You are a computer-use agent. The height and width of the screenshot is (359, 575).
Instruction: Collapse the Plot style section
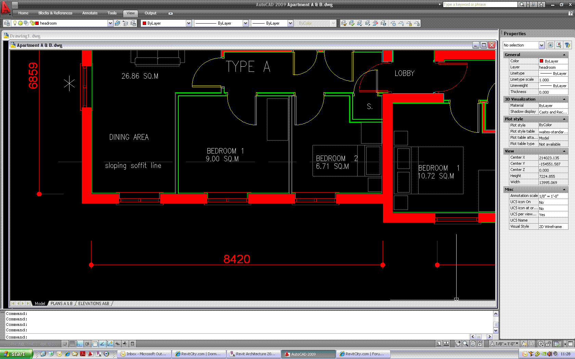[x=564, y=119]
